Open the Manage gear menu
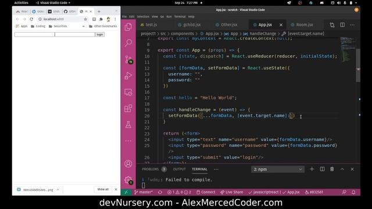The image size is (372, 209). [x=128, y=180]
